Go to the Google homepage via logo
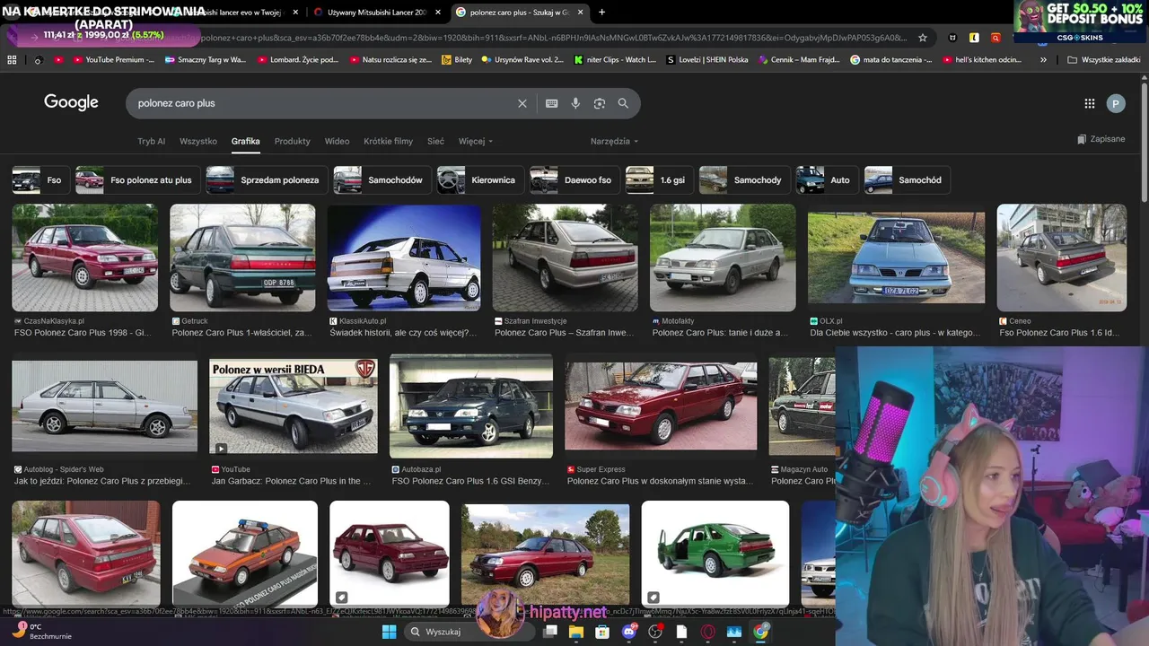Image resolution: width=1149 pixels, height=646 pixels. (x=71, y=102)
